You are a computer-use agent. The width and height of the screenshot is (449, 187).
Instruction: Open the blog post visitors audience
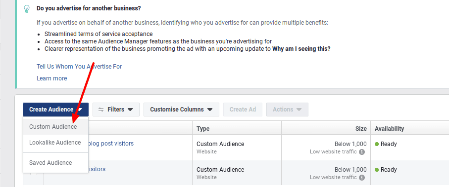(111, 143)
